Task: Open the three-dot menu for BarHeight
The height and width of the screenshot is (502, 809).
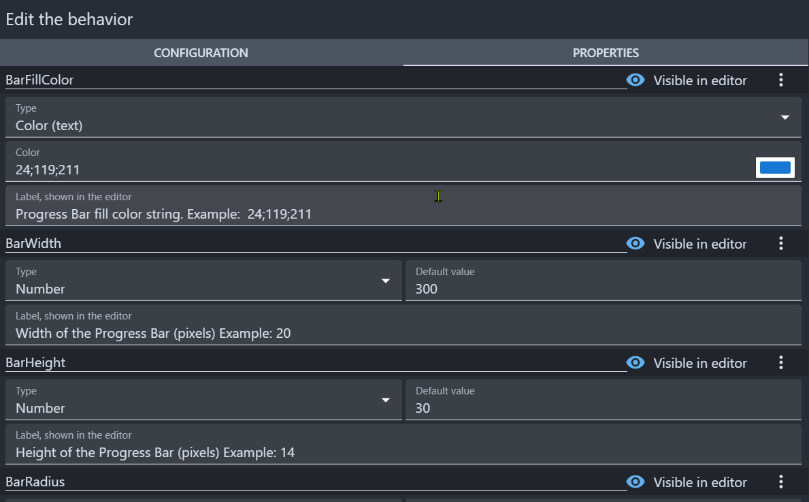Action: pos(780,363)
